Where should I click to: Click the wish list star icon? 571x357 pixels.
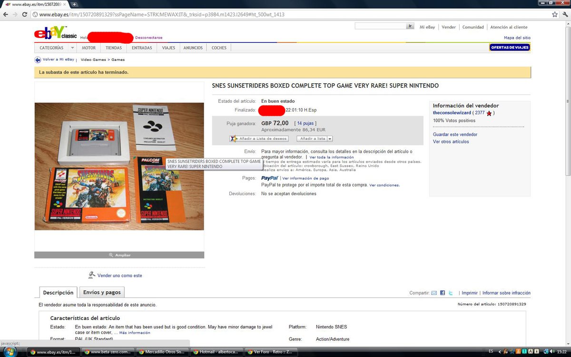(x=233, y=139)
